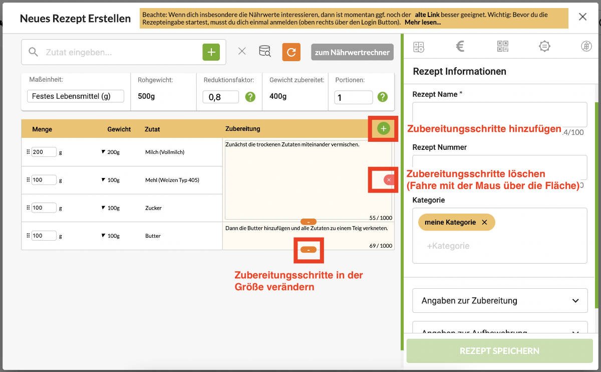
Task: Remove the meine Kategorie tag
Action: (484, 222)
